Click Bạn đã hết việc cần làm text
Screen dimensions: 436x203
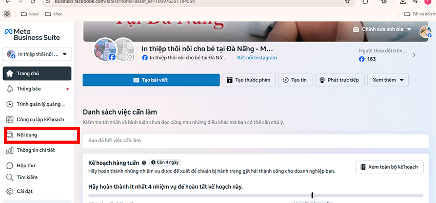pos(115,141)
